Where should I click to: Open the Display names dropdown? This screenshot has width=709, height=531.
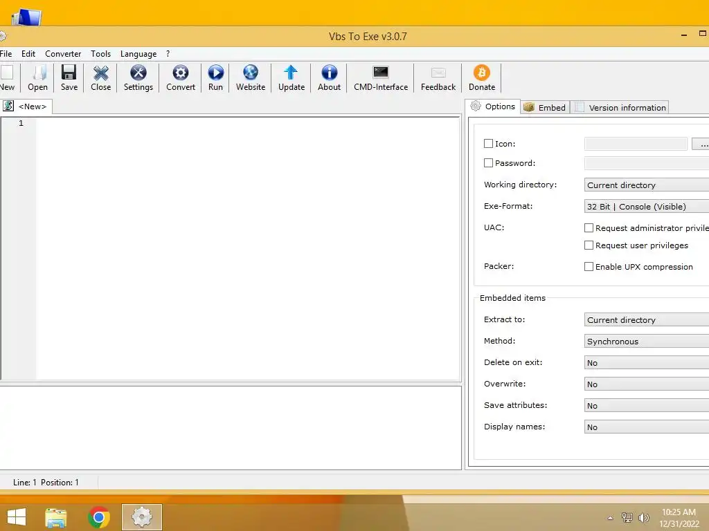point(647,427)
